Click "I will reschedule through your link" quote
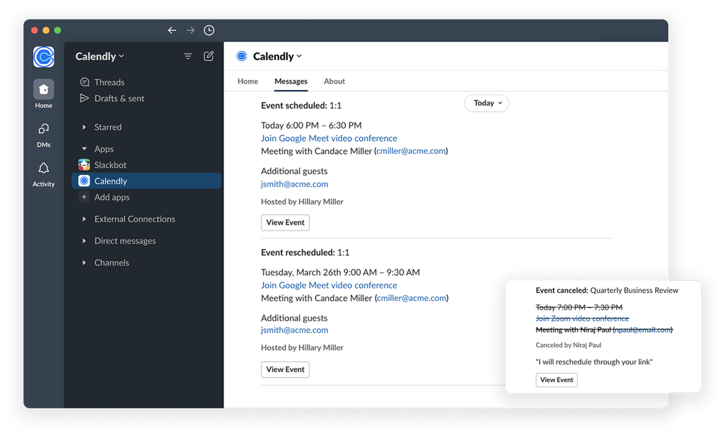The width and height of the screenshot is (725, 436). 594,362
